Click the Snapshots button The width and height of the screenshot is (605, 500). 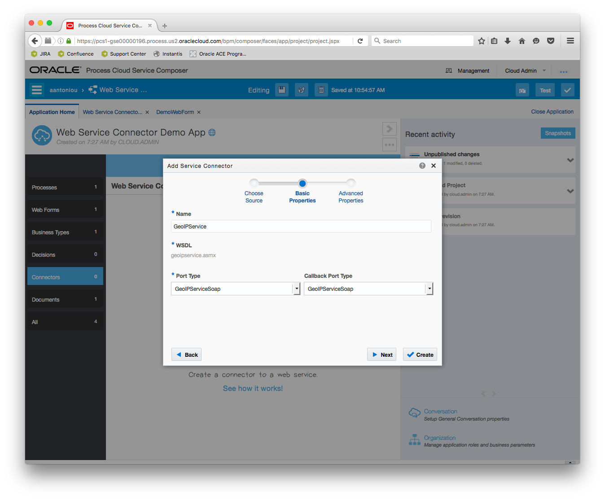(x=558, y=133)
